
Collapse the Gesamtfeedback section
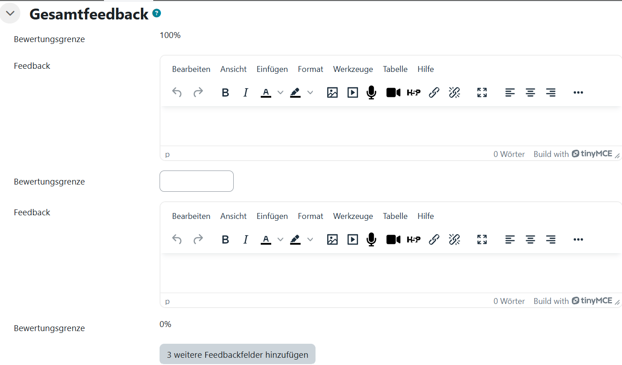(10, 13)
